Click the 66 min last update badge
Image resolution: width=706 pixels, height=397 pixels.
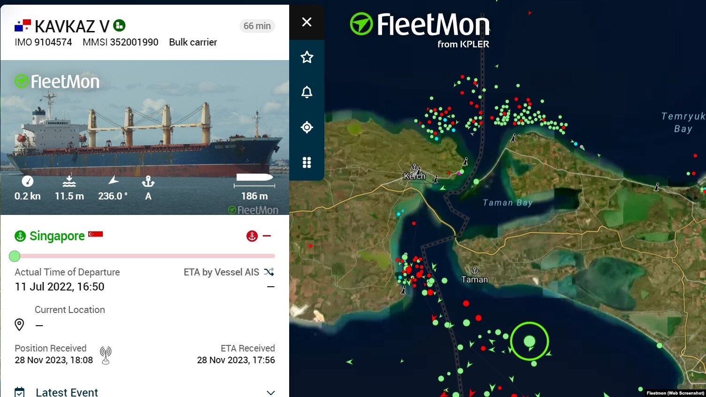(x=257, y=26)
